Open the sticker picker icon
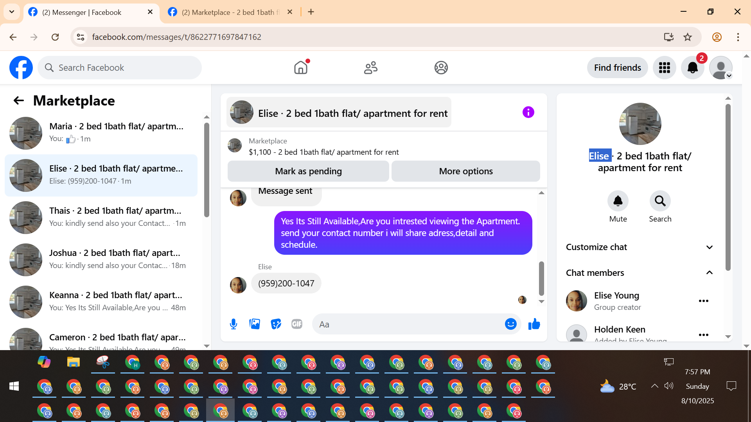Image resolution: width=751 pixels, height=422 pixels. click(276, 324)
